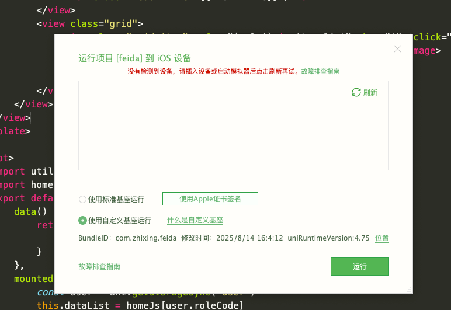Click the 刷新 refresh label
The height and width of the screenshot is (310, 451).
pyautogui.click(x=370, y=92)
